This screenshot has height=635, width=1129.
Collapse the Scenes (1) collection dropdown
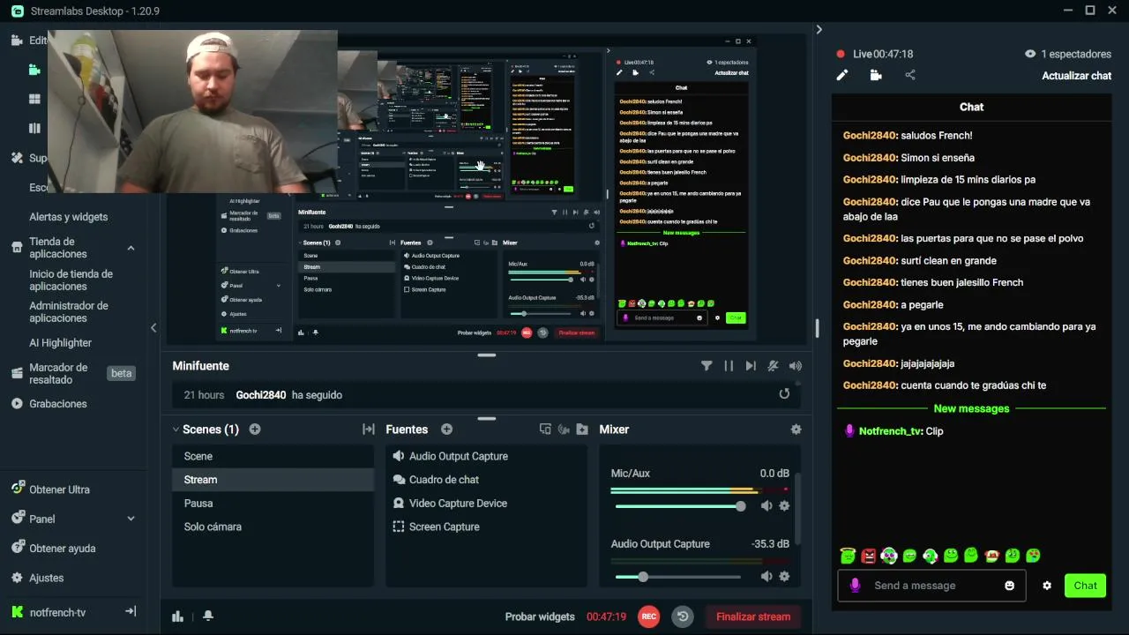coord(176,430)
